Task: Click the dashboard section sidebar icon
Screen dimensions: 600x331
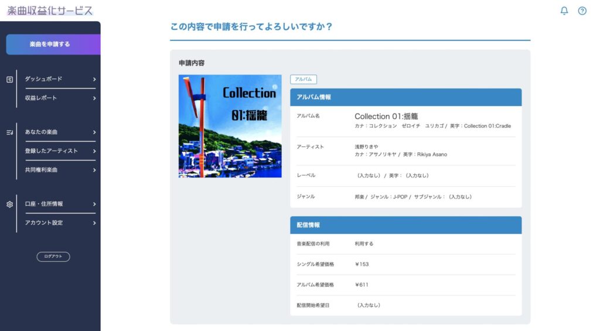Action: click(x=9, y=79)
